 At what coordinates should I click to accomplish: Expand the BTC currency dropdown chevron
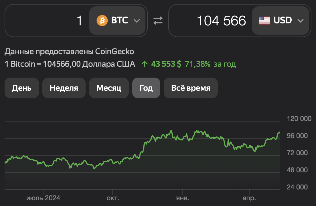[x=137, y=21]
